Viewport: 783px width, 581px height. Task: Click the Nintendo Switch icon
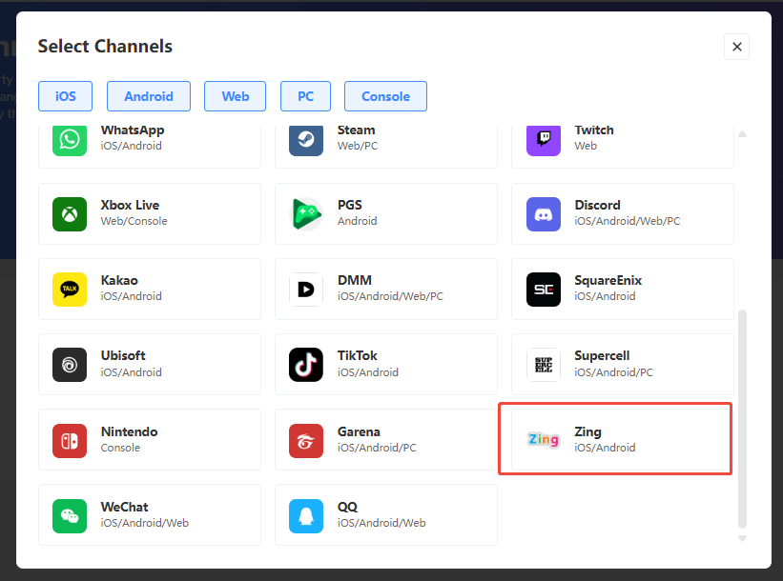pos(70,439)
